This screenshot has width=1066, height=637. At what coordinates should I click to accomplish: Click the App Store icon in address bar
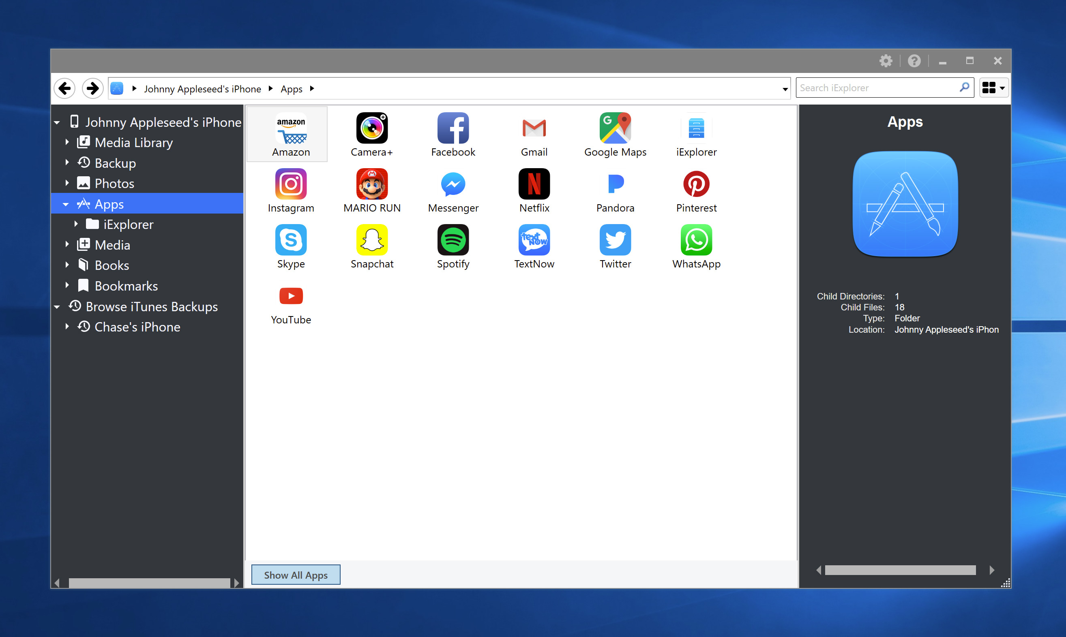117,88
